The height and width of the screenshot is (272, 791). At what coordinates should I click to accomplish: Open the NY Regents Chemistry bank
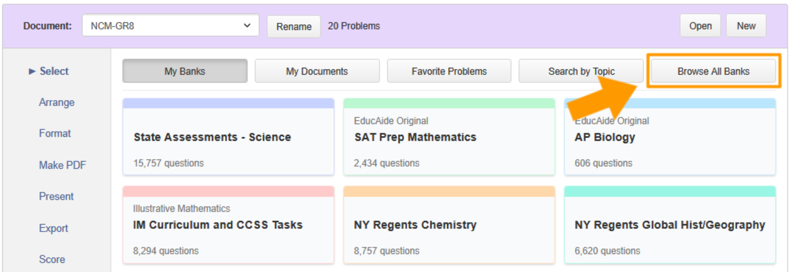tap(449, 225)
